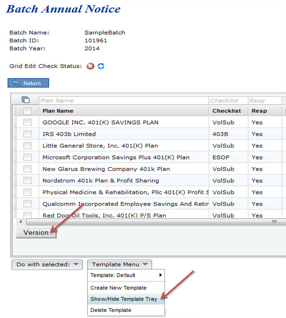Click Yes in the Nordstrom row

click(x=257, y=181)
